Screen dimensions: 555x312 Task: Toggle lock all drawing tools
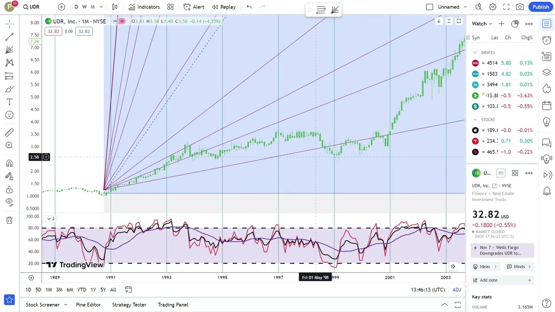coord(9,189)
